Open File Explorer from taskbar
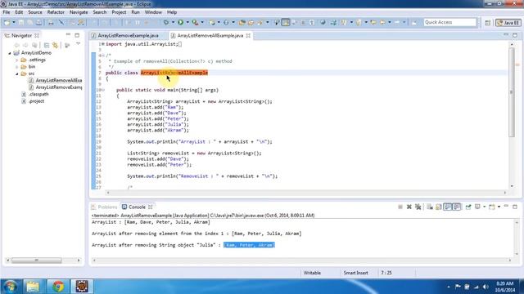Screen dimensions: 524x294 point(33,287)
